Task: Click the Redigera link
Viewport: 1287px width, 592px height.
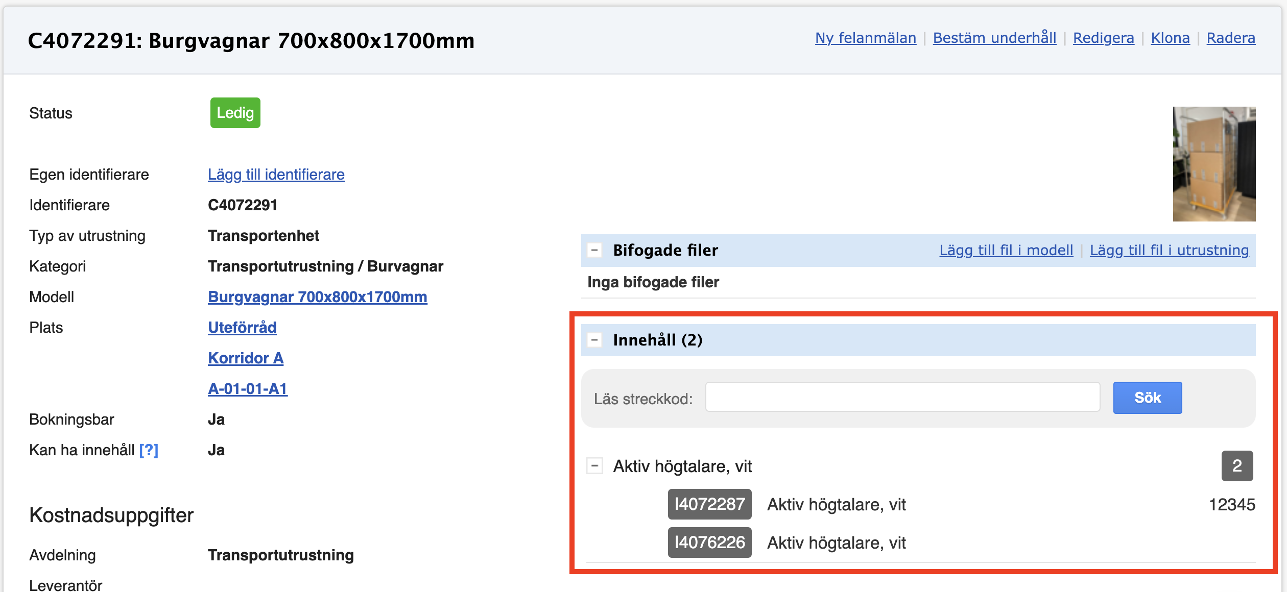Action: tap(1103, 38)
